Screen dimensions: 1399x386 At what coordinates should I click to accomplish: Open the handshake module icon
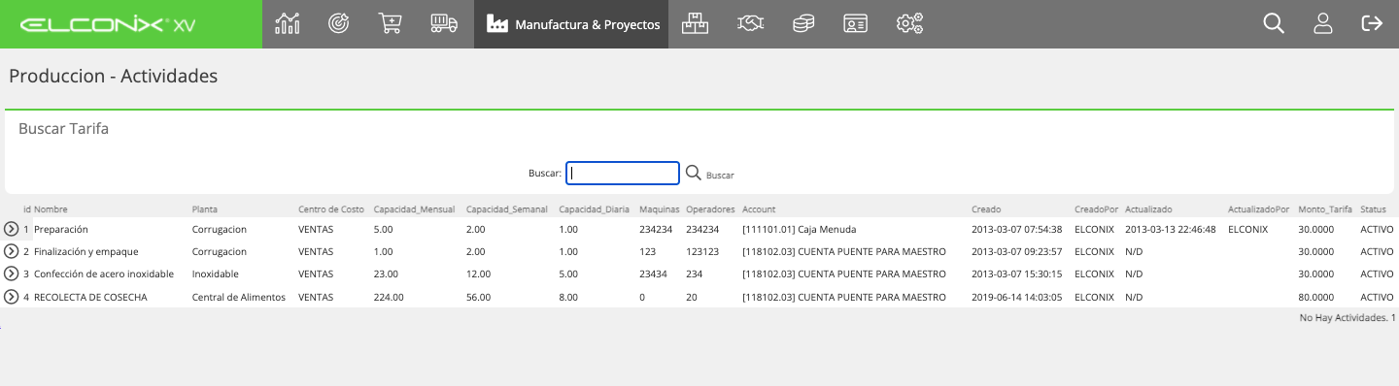coord(749,24)
